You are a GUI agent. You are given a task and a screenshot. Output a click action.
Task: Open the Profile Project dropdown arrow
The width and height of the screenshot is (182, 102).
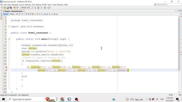51,8
